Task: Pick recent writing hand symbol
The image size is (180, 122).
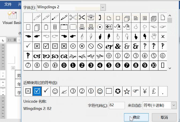Action: [x=64, y=91]
